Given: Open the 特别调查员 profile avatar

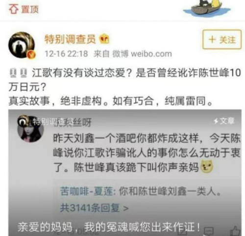Looking at the screenshot, I should 22,45.
